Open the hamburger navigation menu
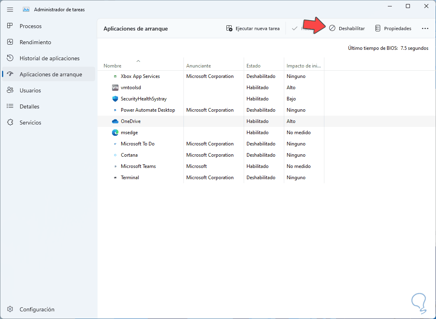436x319 pixels. point(10,9)
